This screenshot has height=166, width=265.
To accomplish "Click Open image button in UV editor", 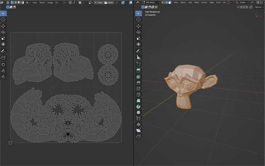I will click(109, 3).
